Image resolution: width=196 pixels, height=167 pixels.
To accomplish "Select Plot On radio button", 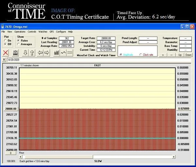I will (x=5, y=41).
